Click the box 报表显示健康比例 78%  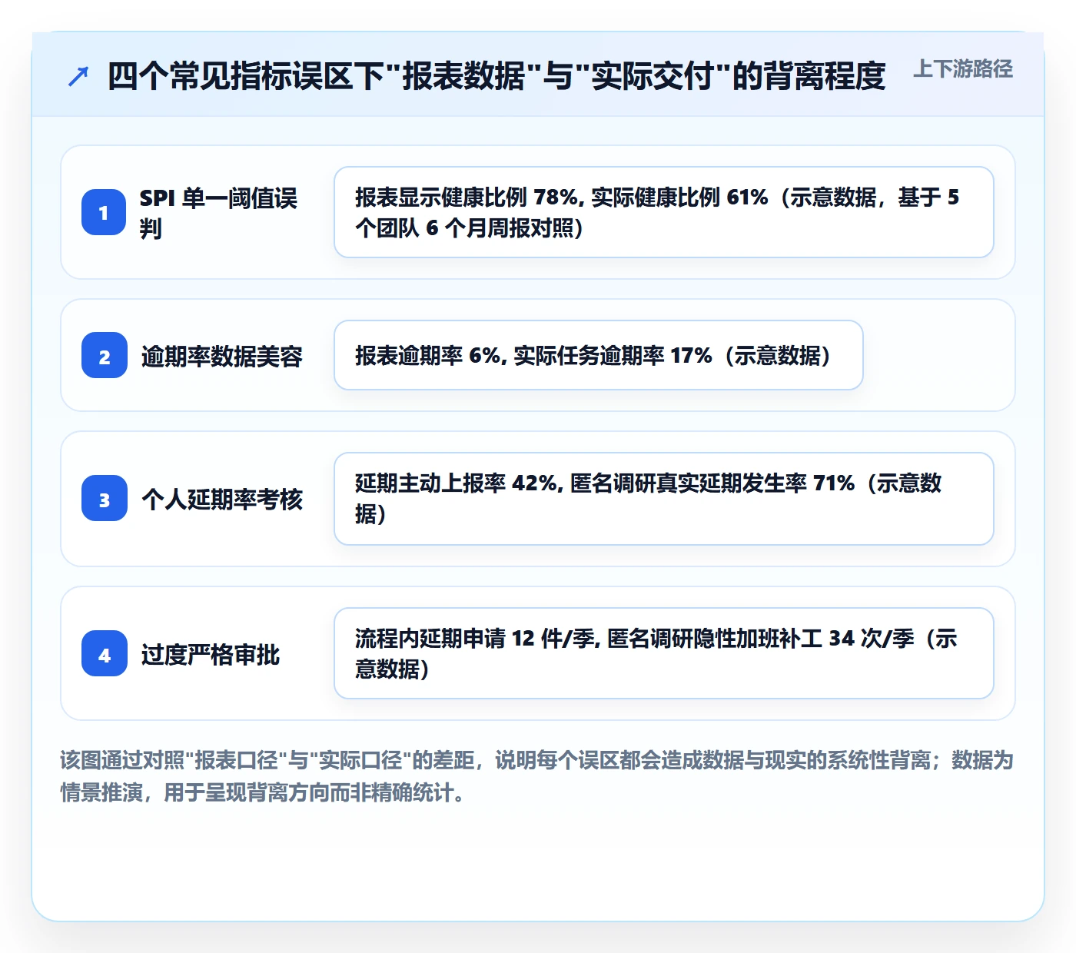pos(664,212)
